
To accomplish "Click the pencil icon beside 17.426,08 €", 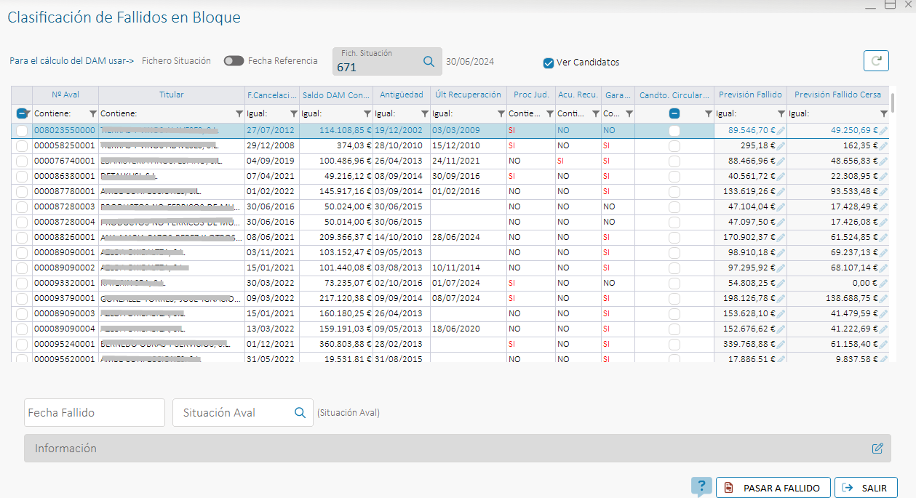I will point(883,222).
